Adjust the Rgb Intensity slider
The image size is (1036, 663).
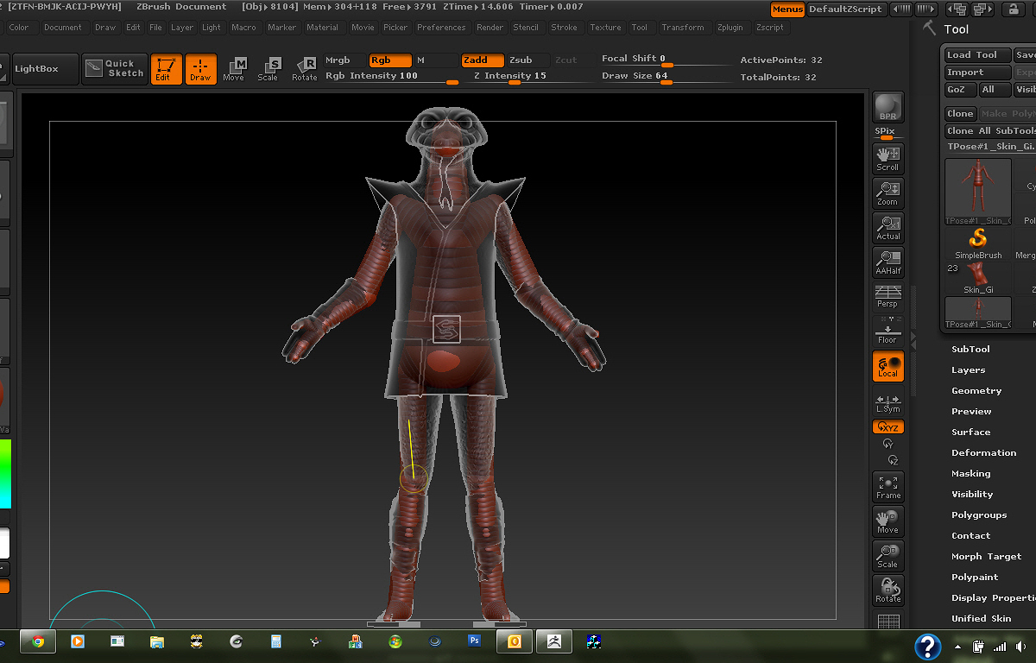(391, 77)
